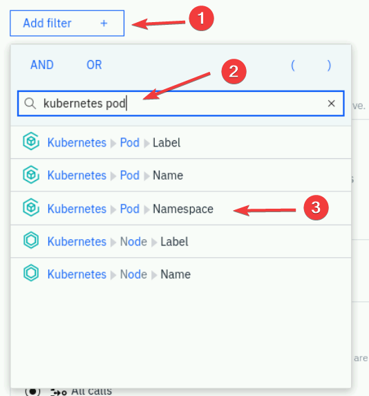Image resolution: width=369 pixels, height=396 pixels.
Task: Click pod cube icon beside Pod Name
Action: [x=31, y=175]
